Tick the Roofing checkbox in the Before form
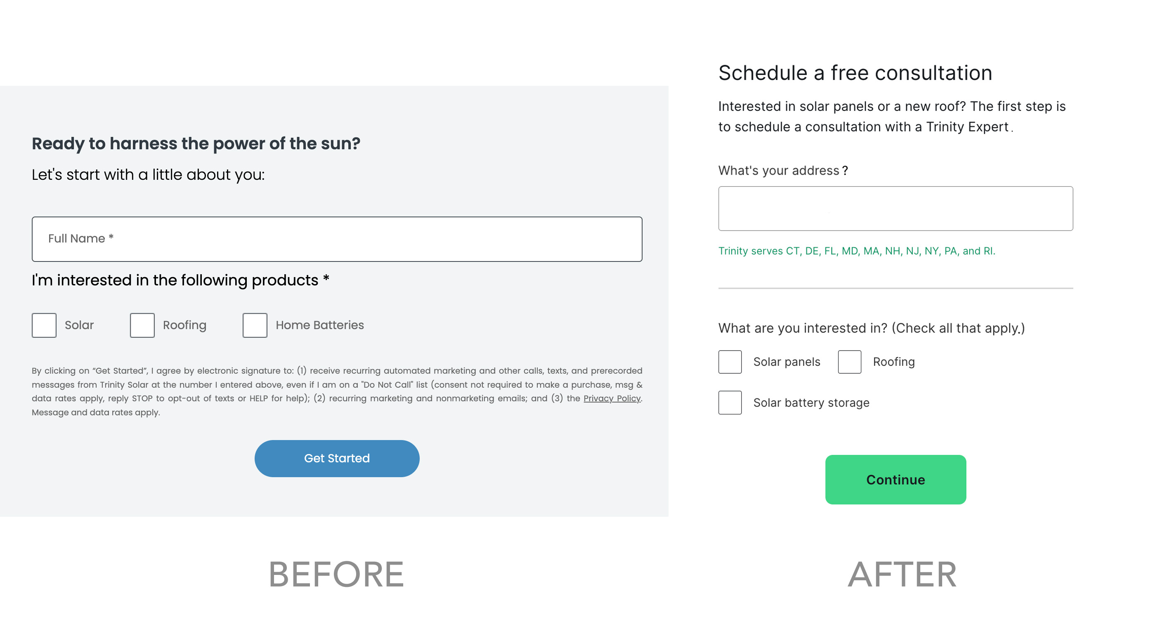1158x631 pixels. tap(142, 325)
